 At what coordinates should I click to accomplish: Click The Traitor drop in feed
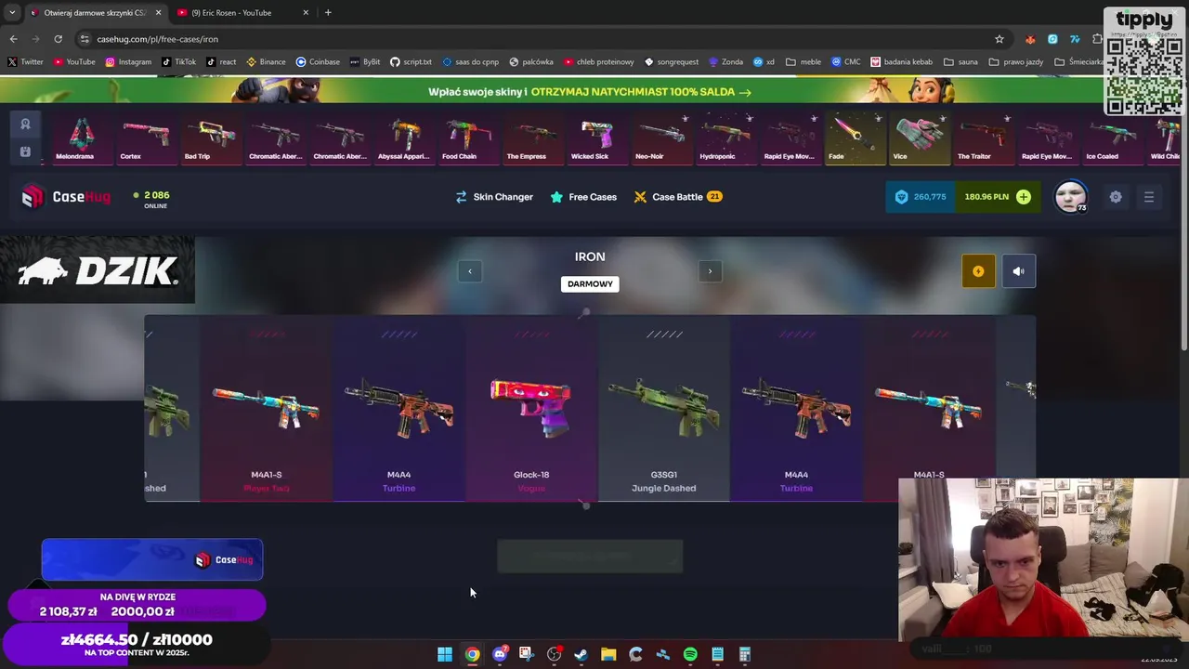[983, 138]
